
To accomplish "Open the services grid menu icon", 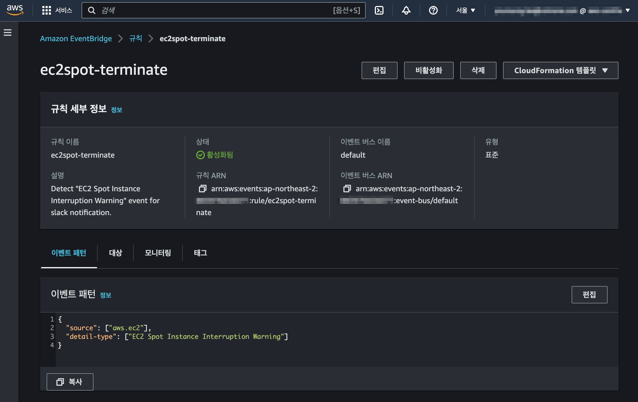I will pyautogui.click(x=46, y=10).
